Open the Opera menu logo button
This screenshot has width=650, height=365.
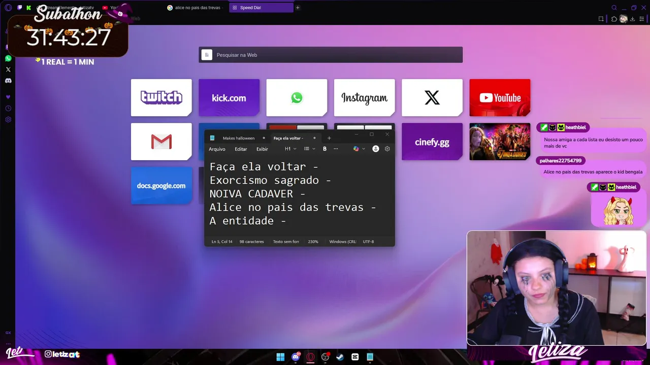[8, 8]
